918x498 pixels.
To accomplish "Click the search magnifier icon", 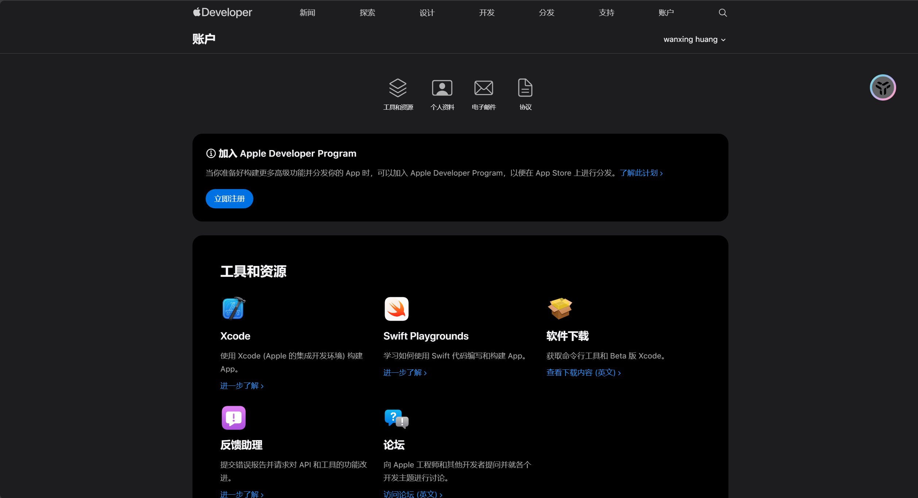I will tap(723, 13).
